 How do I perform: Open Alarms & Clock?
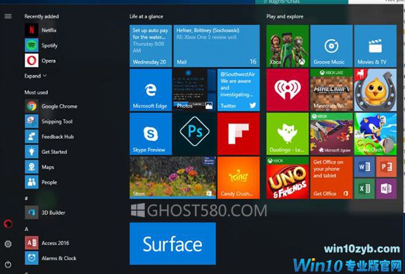click(x=32, y=258)
